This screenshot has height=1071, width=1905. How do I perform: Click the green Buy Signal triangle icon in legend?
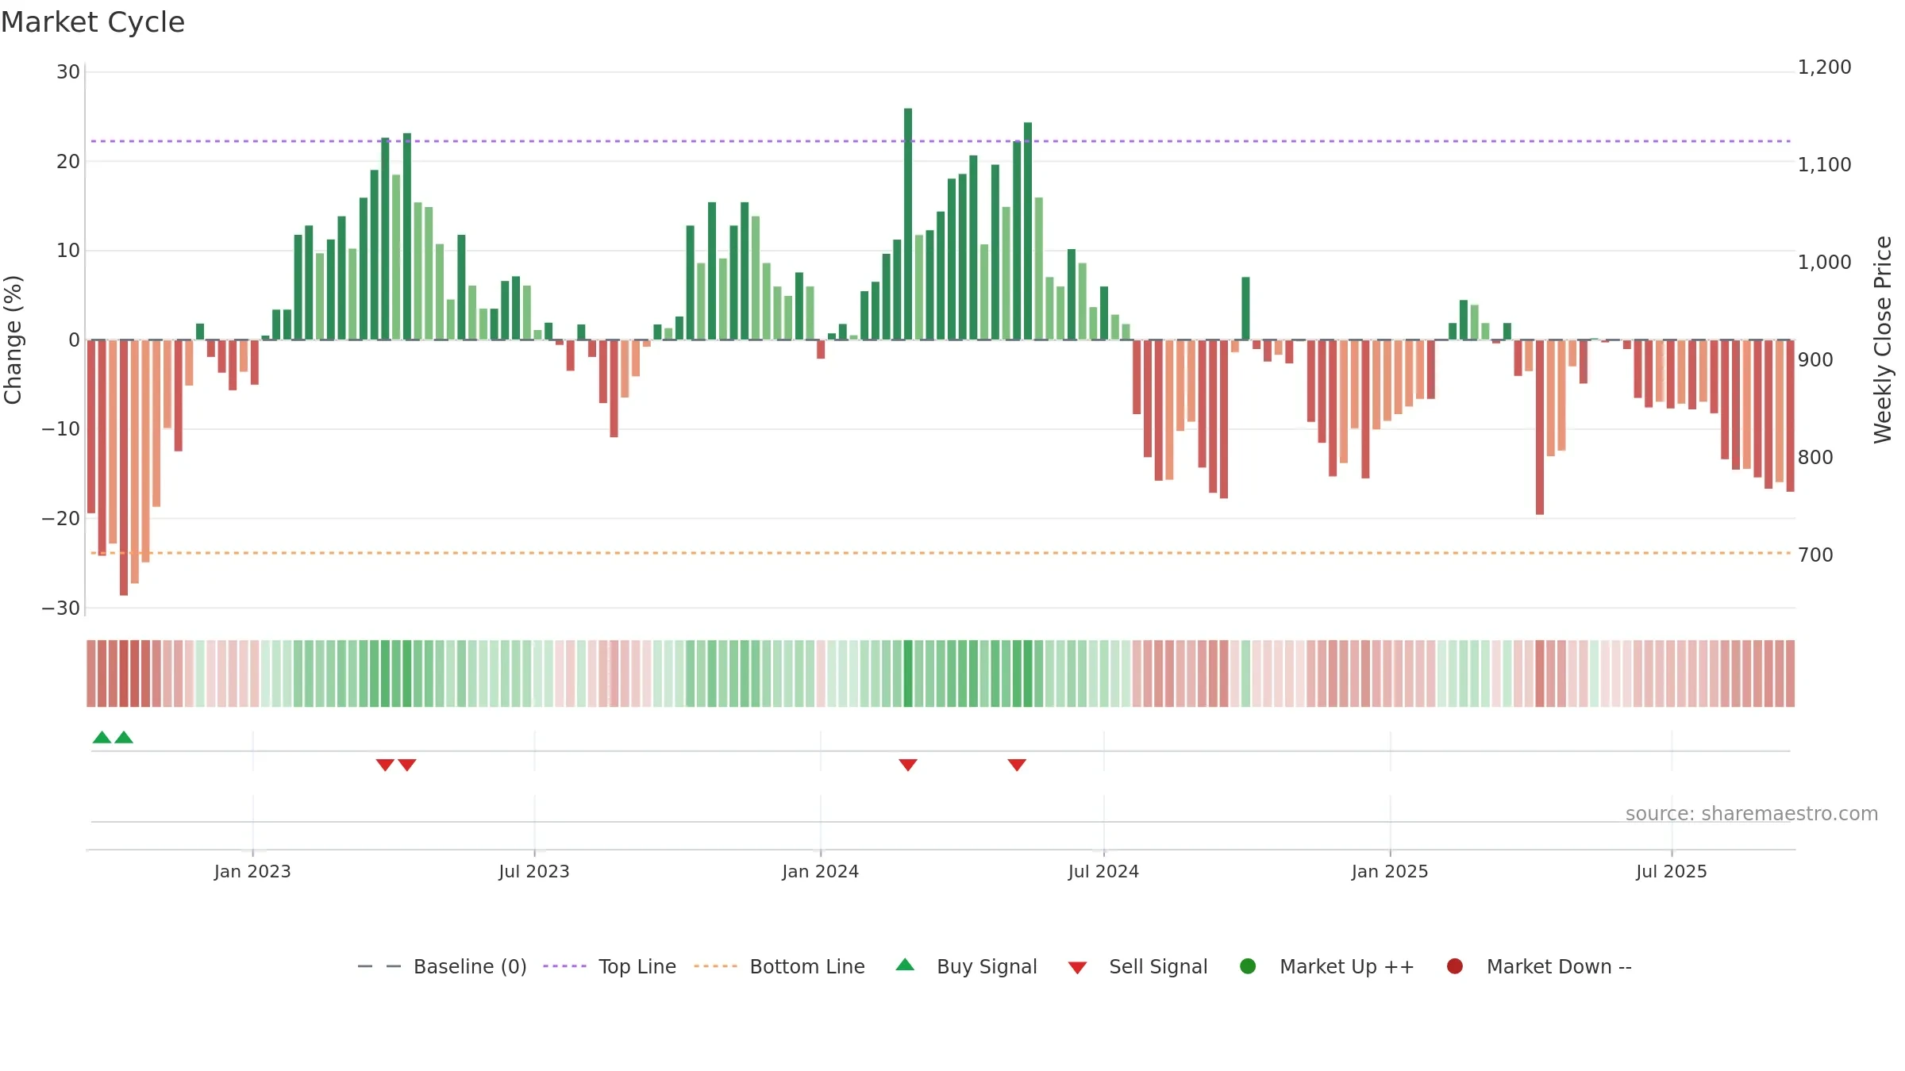905,965
